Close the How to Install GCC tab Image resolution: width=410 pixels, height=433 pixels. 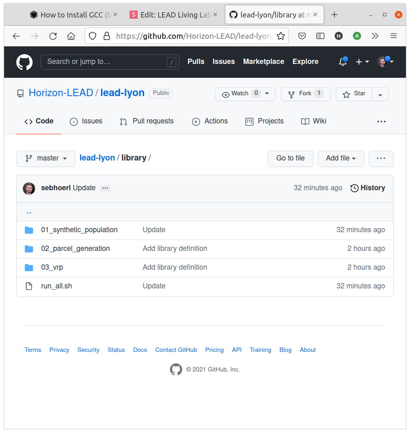tap(115, 15)
